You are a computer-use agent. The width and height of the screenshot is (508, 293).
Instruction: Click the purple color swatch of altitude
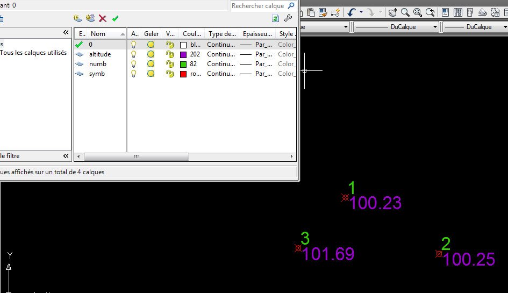(183, 54)
